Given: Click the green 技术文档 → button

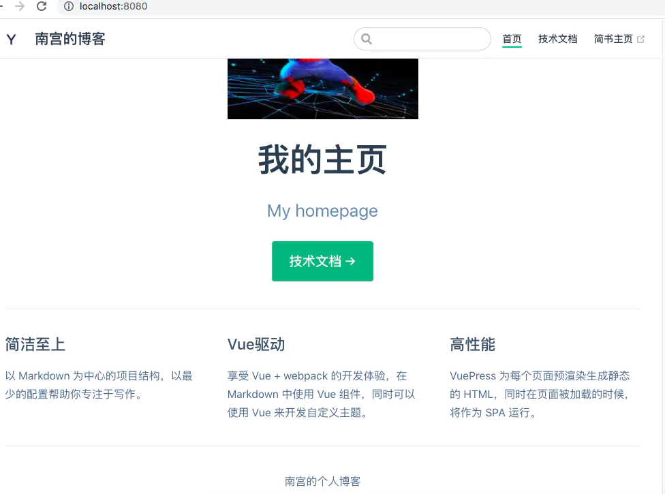Looking at the screenshot, I should click(x=322, y=261).
